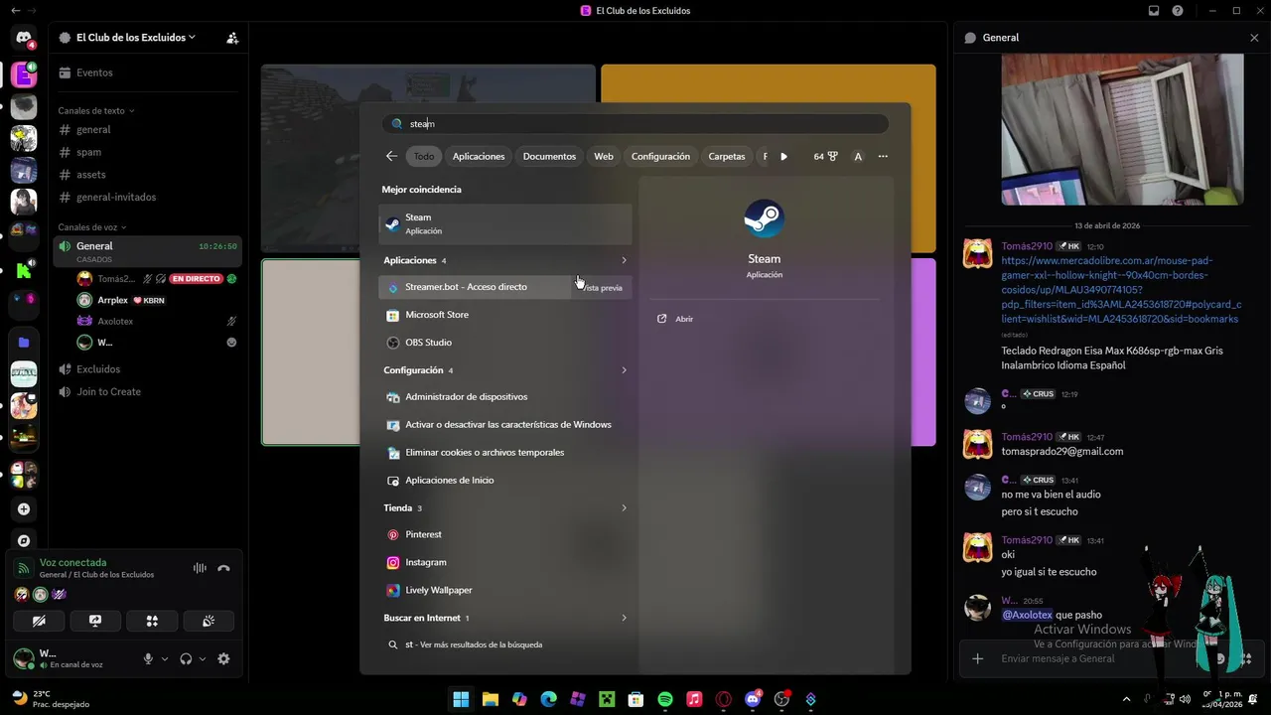The height and width of the screenshot is (715, 1271).
Task: Open Spotify from taskbar
Action: [x=665, y=699]
